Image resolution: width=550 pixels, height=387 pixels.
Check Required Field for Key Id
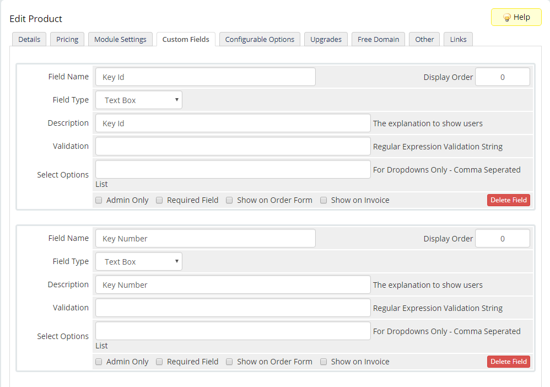[x=159, y=200]
